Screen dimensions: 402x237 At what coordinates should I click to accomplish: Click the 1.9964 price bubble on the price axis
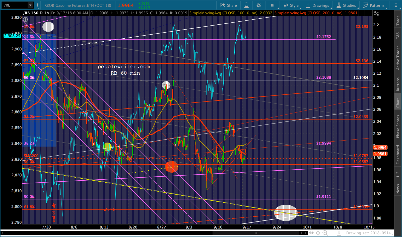(x=380, y=148)
